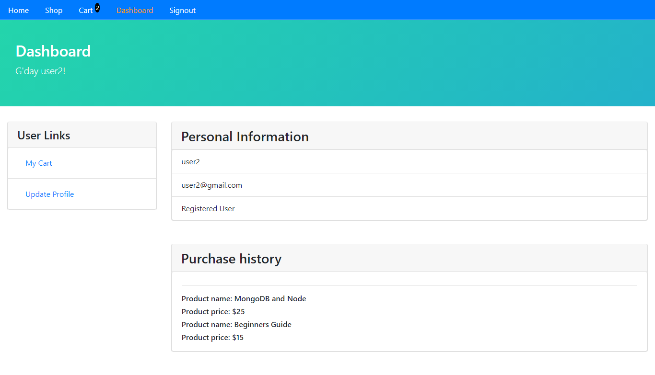655x375 pixels.
Task: Click the Dashboard banner title
Action: coord(53,51)
